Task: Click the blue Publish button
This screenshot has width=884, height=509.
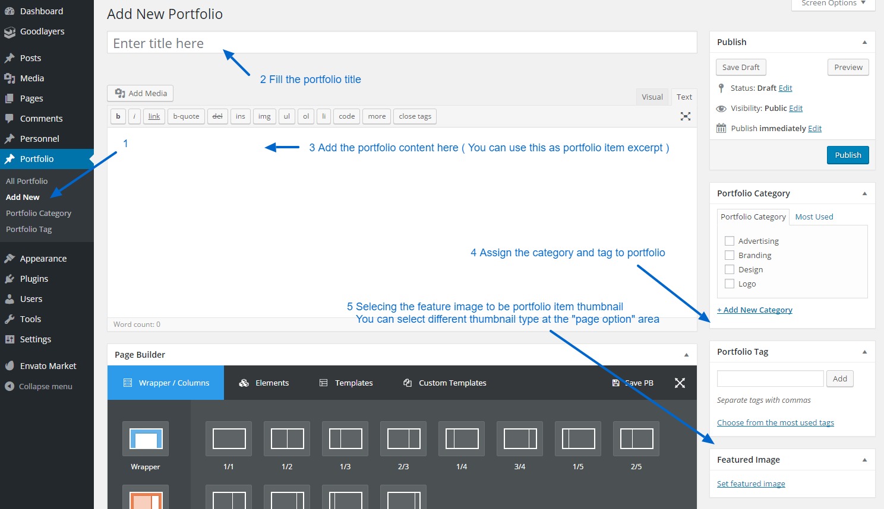Action: (847, 155)
